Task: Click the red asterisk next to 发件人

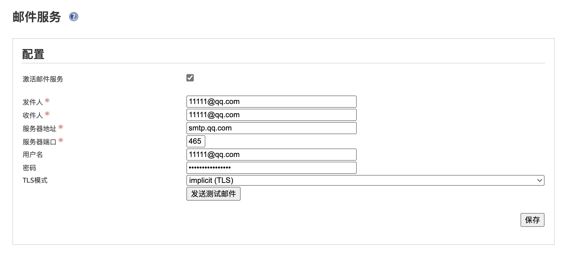Action: [x=47, y=100]
